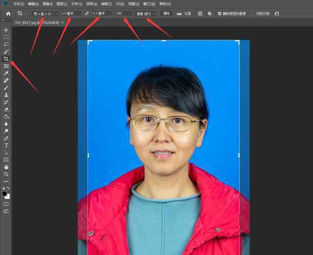313x255 pixels.
Task: Select the Horizontal Type tool
Action: click(6, 146)
